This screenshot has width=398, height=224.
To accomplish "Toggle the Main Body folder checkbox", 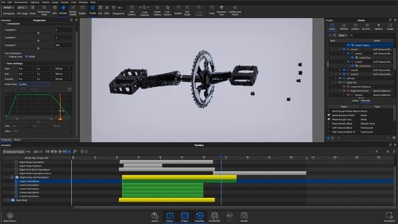I will (8, 200).
